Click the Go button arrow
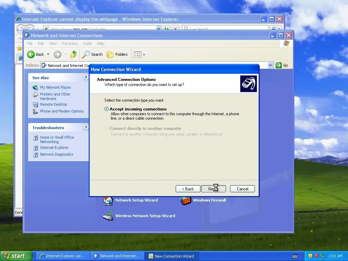The image size is (348, 261). [279, 65]
